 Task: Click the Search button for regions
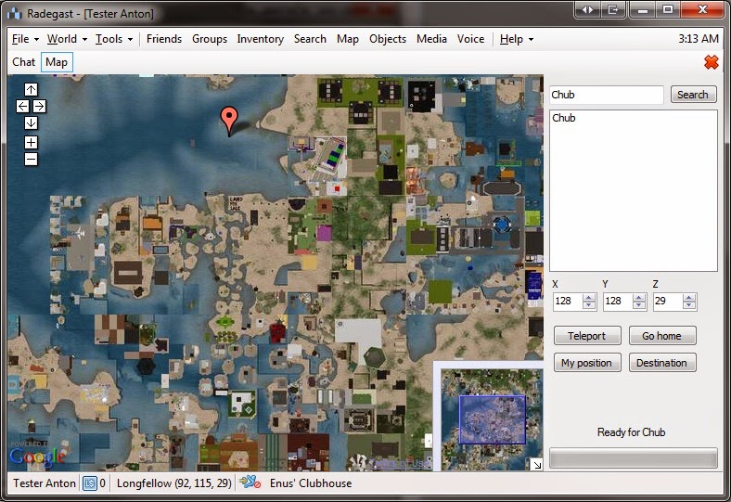[693, 95]
